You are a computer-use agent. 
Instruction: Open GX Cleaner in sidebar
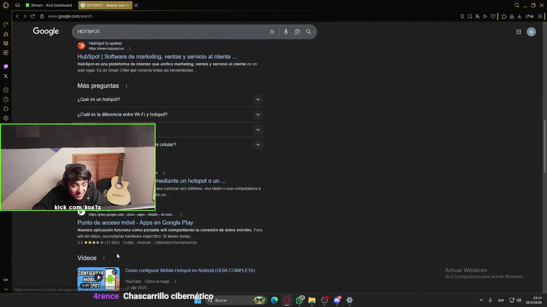(6, 34)
